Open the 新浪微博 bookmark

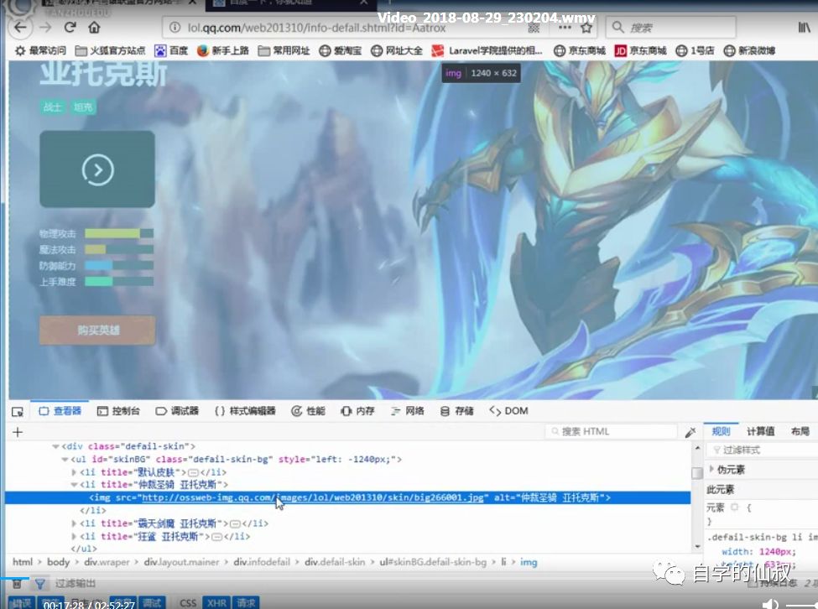(749, 50)
